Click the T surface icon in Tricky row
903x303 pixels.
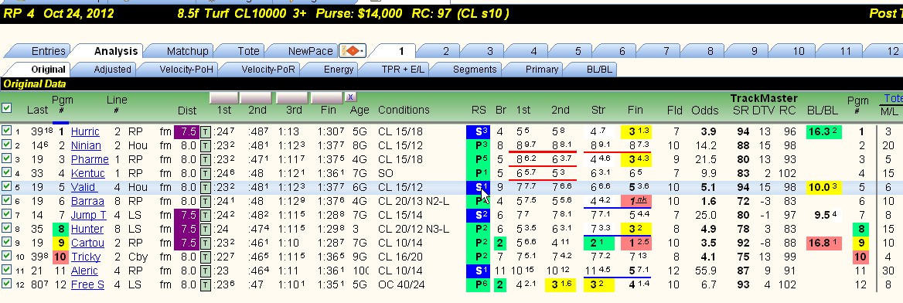[206, 257]
